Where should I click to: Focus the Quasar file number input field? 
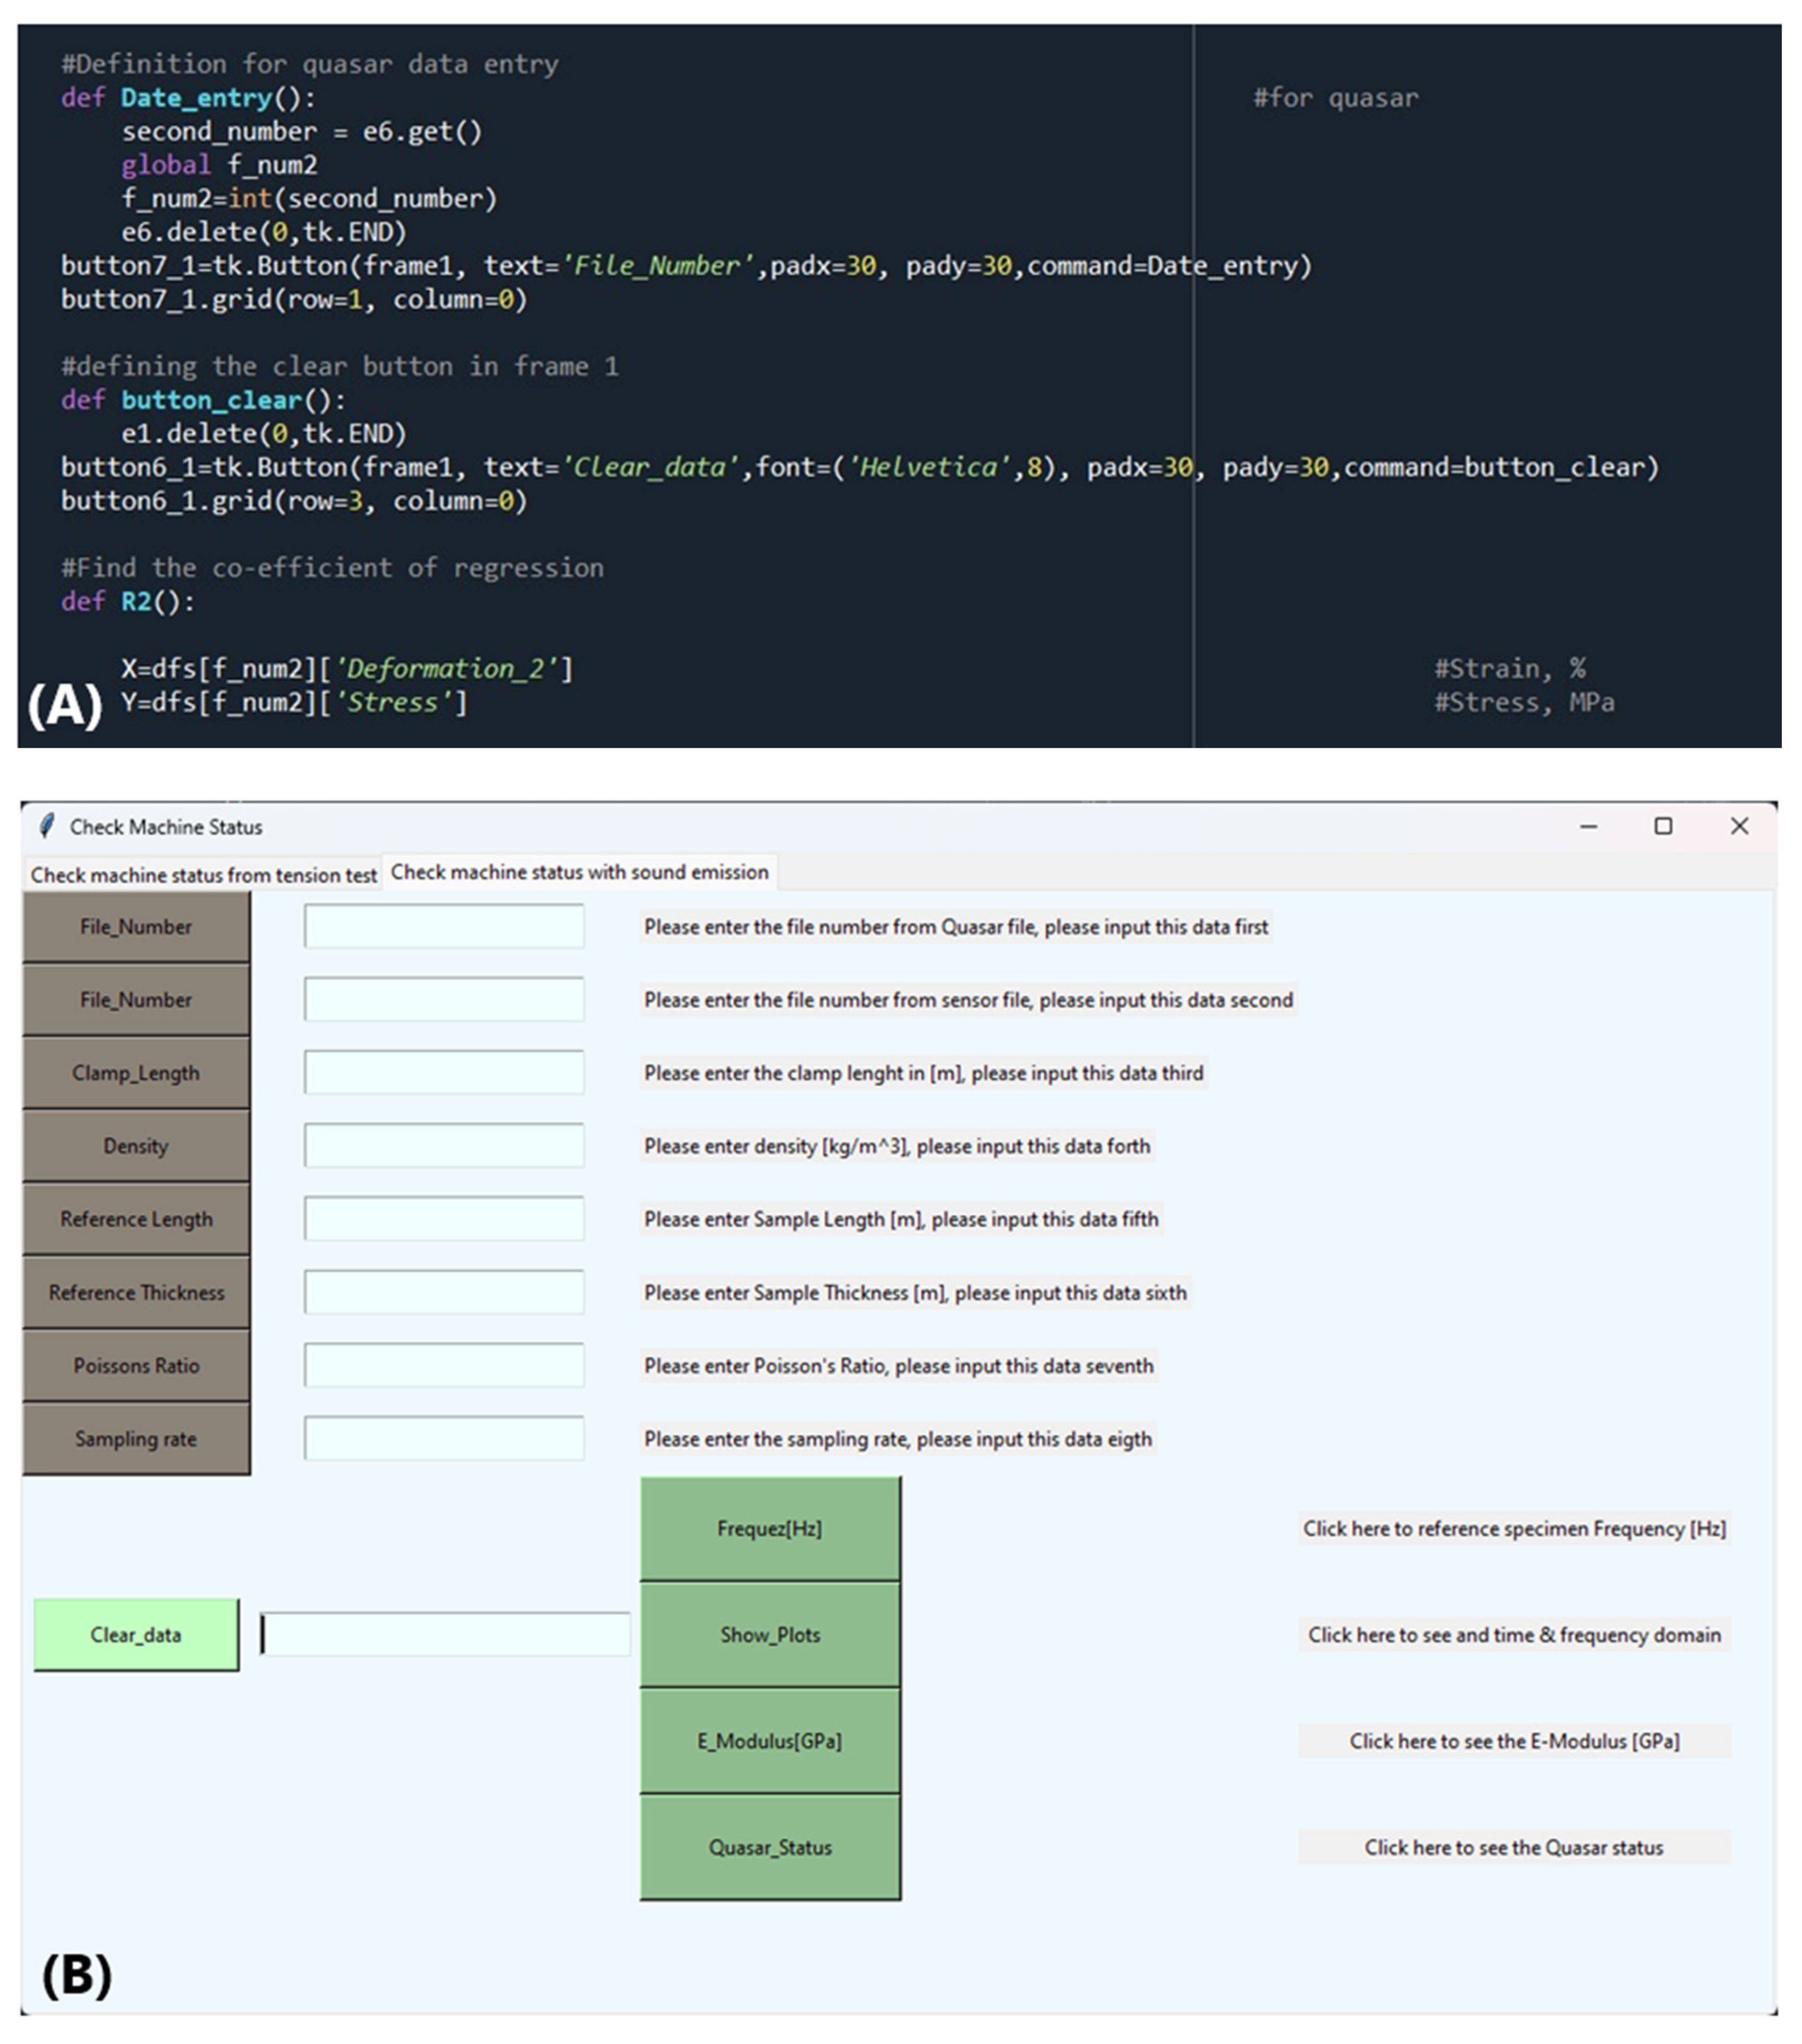click(x=444, y=926)
